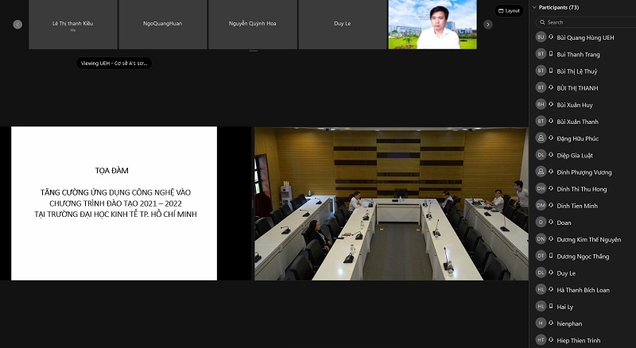Click the silhouette avatar of Đặng Hữu Phúc

[541, 138]
